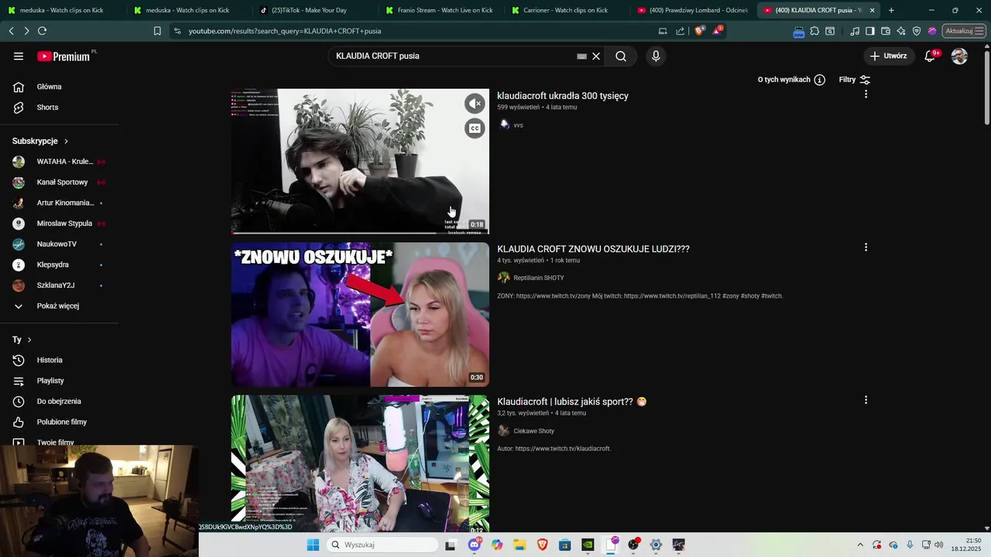This screenshot has width=991, height=557.
Task: Open Shorts in the sidebar
Action: 59,108
